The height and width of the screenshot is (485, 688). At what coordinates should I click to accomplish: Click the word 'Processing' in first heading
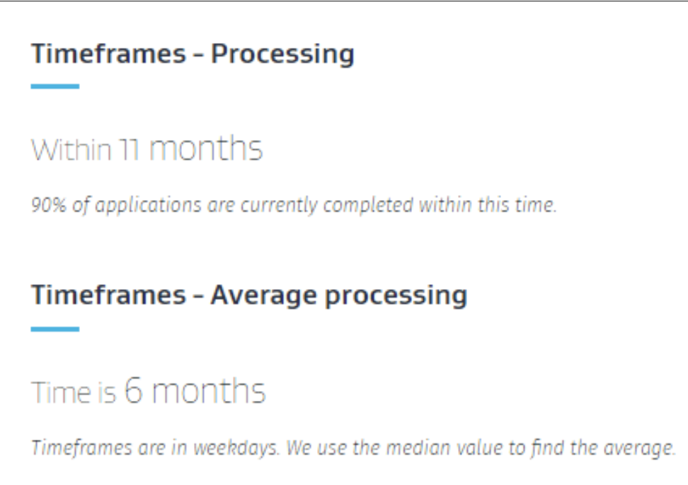[282, 54]
